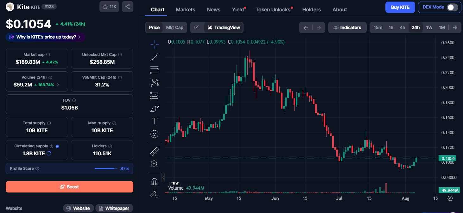Redo with the right arrow button

(x=319, y=27)
